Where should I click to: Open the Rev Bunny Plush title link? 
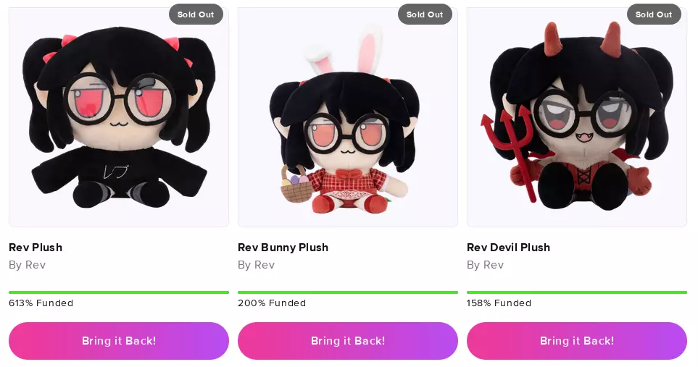click(x=283, y=248)
